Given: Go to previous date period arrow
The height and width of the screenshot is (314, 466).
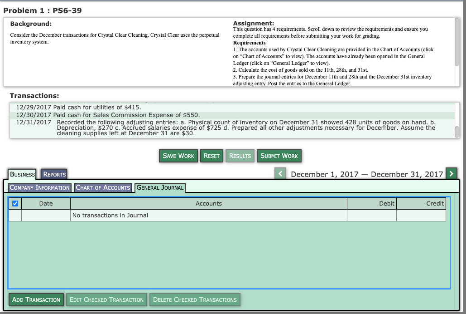Looking at the screenshot, I should (280, 173).
